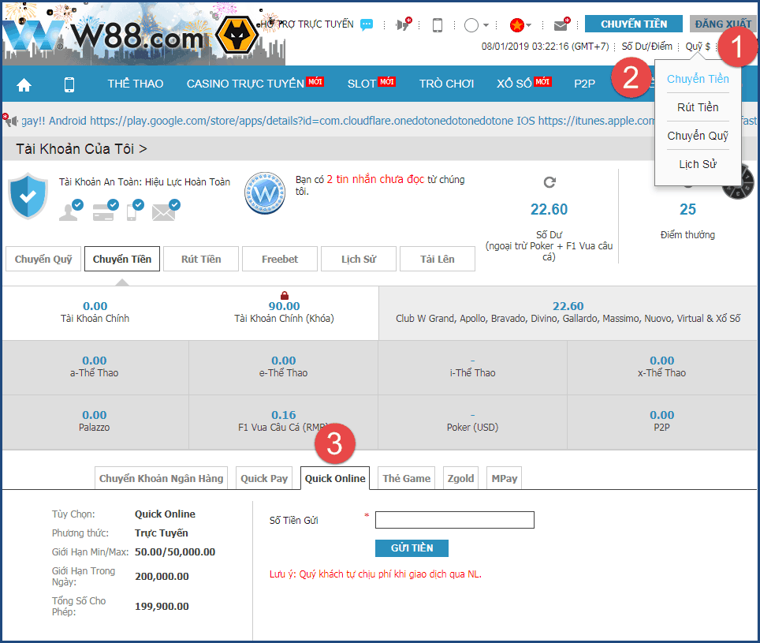Open the Quỹ $ fund menu
The height and width of the screenshot is (643, 760).
coord(698,47)
